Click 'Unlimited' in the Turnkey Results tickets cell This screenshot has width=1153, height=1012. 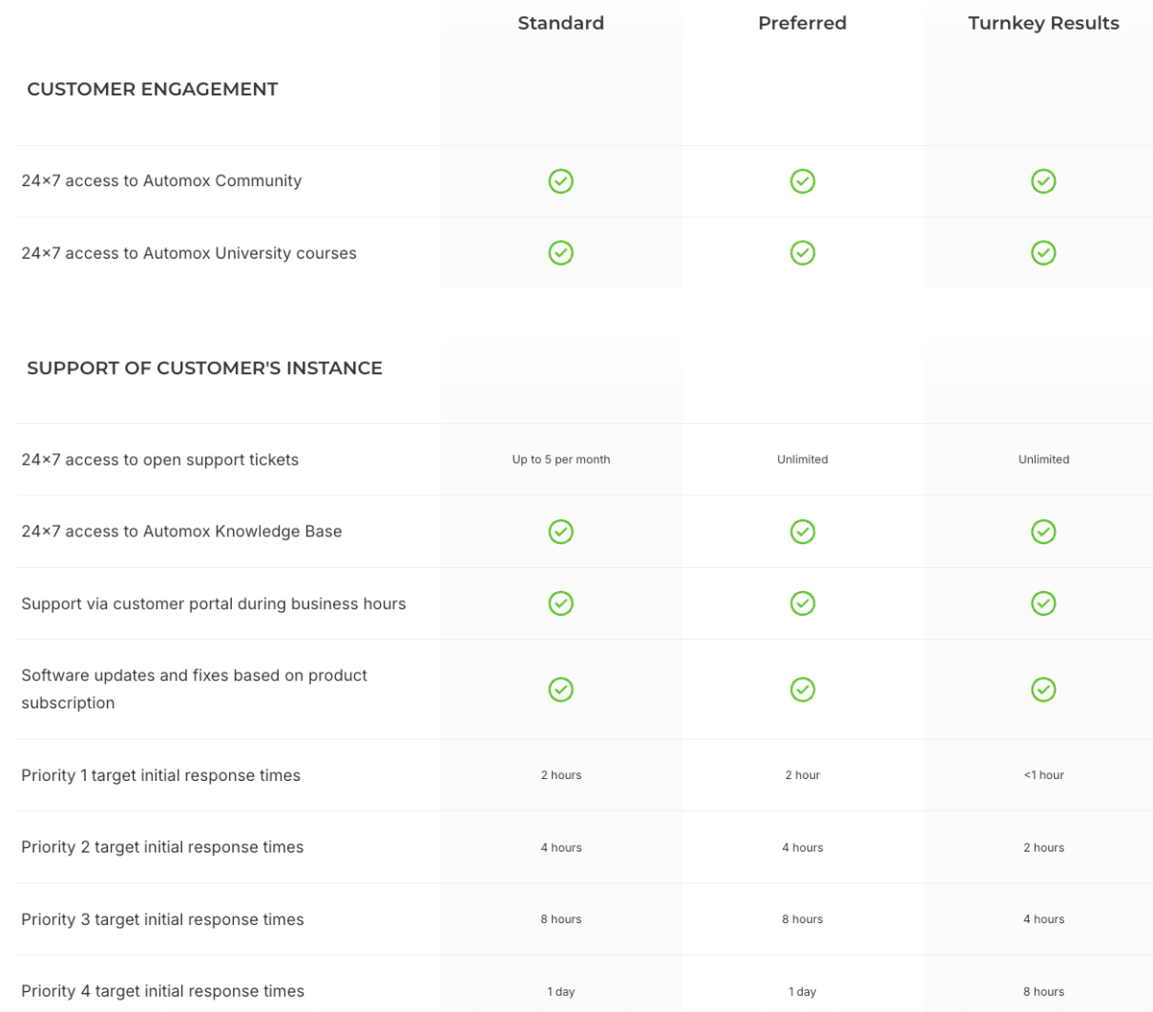(x=1044, y=459)
